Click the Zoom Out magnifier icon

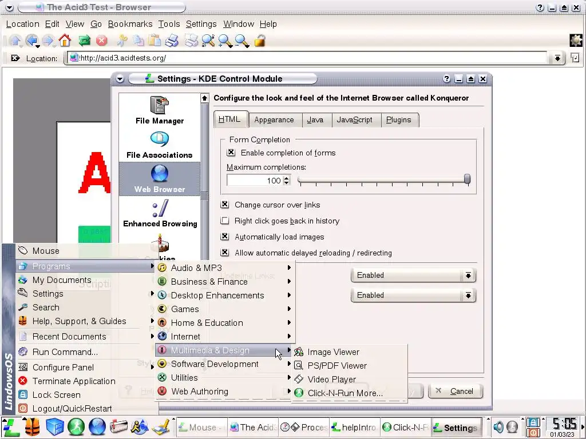(242, 41)
